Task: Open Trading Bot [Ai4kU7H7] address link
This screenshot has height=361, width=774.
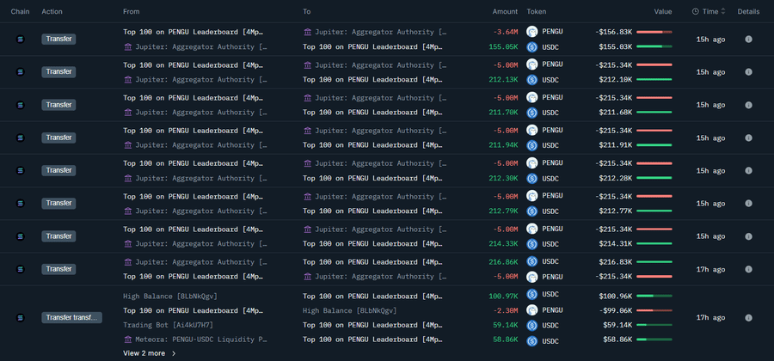Action: [x=169, y=325]
